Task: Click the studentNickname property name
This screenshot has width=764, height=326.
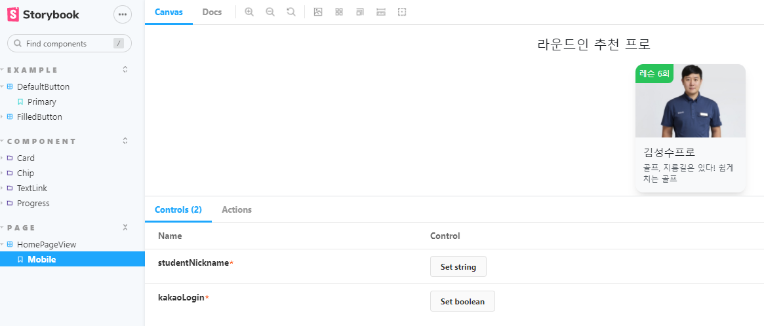Action: click(193, 263)
